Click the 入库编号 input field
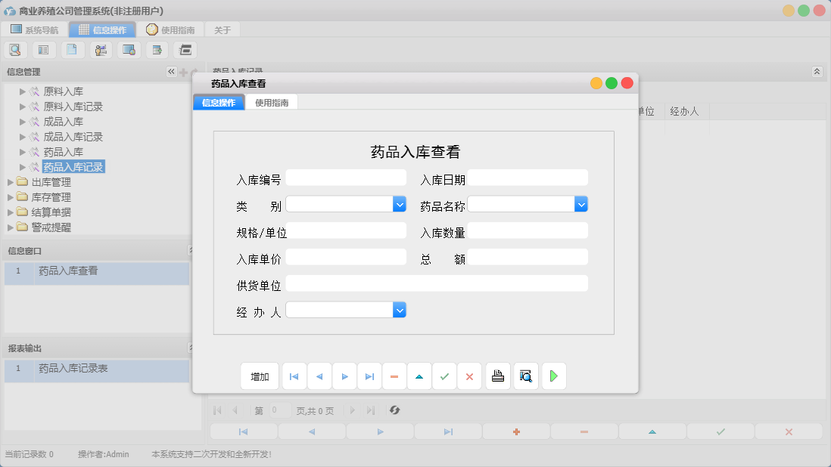Image resolution: width=831 pixels, height=467 pixels. 346,178
